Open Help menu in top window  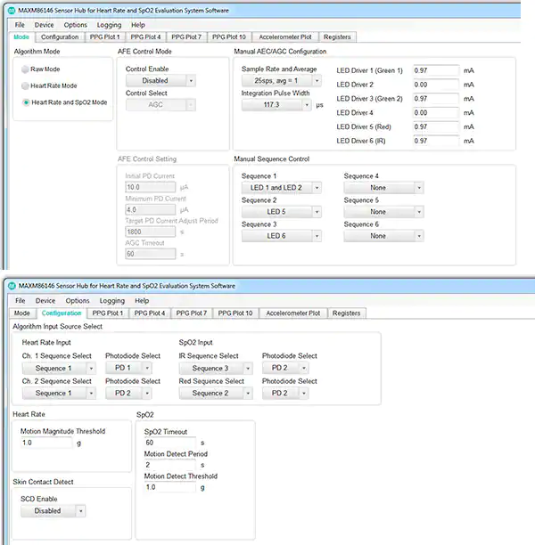pos(138,25)
